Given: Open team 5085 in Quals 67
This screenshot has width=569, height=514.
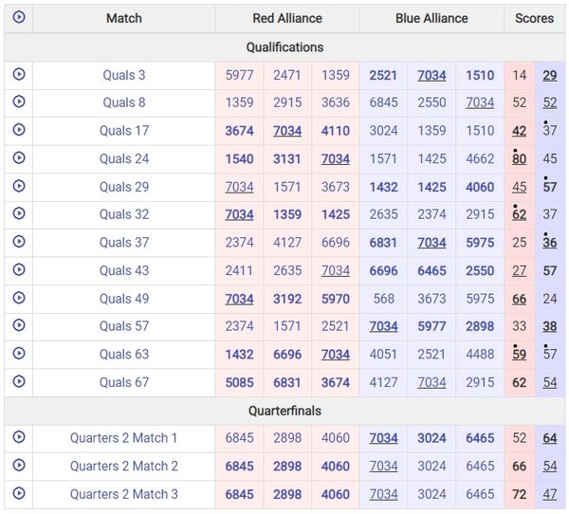Looking at the screenshot, I should click(x=239, y=382).
